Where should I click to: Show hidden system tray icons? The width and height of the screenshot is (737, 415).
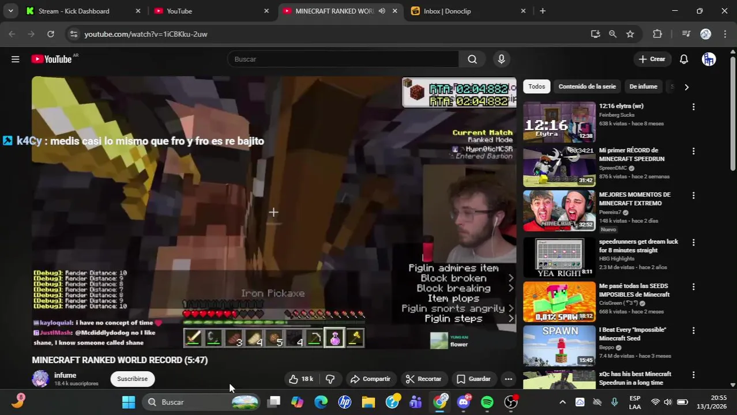click(562, 402)
